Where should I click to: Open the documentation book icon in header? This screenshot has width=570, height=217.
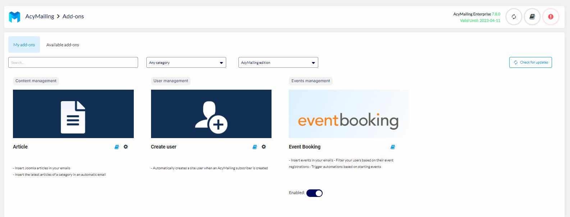click(x=532, y=16)
